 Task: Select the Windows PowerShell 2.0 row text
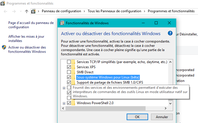tap(95, 103)
